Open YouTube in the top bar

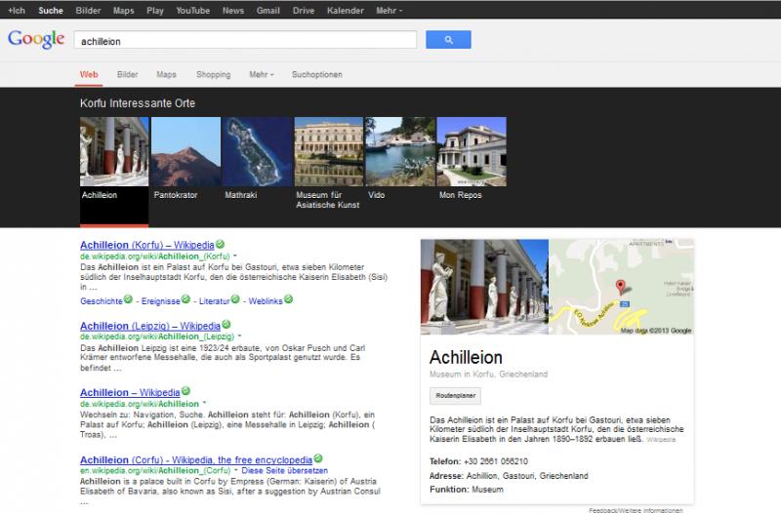click(x=192, y=11)
